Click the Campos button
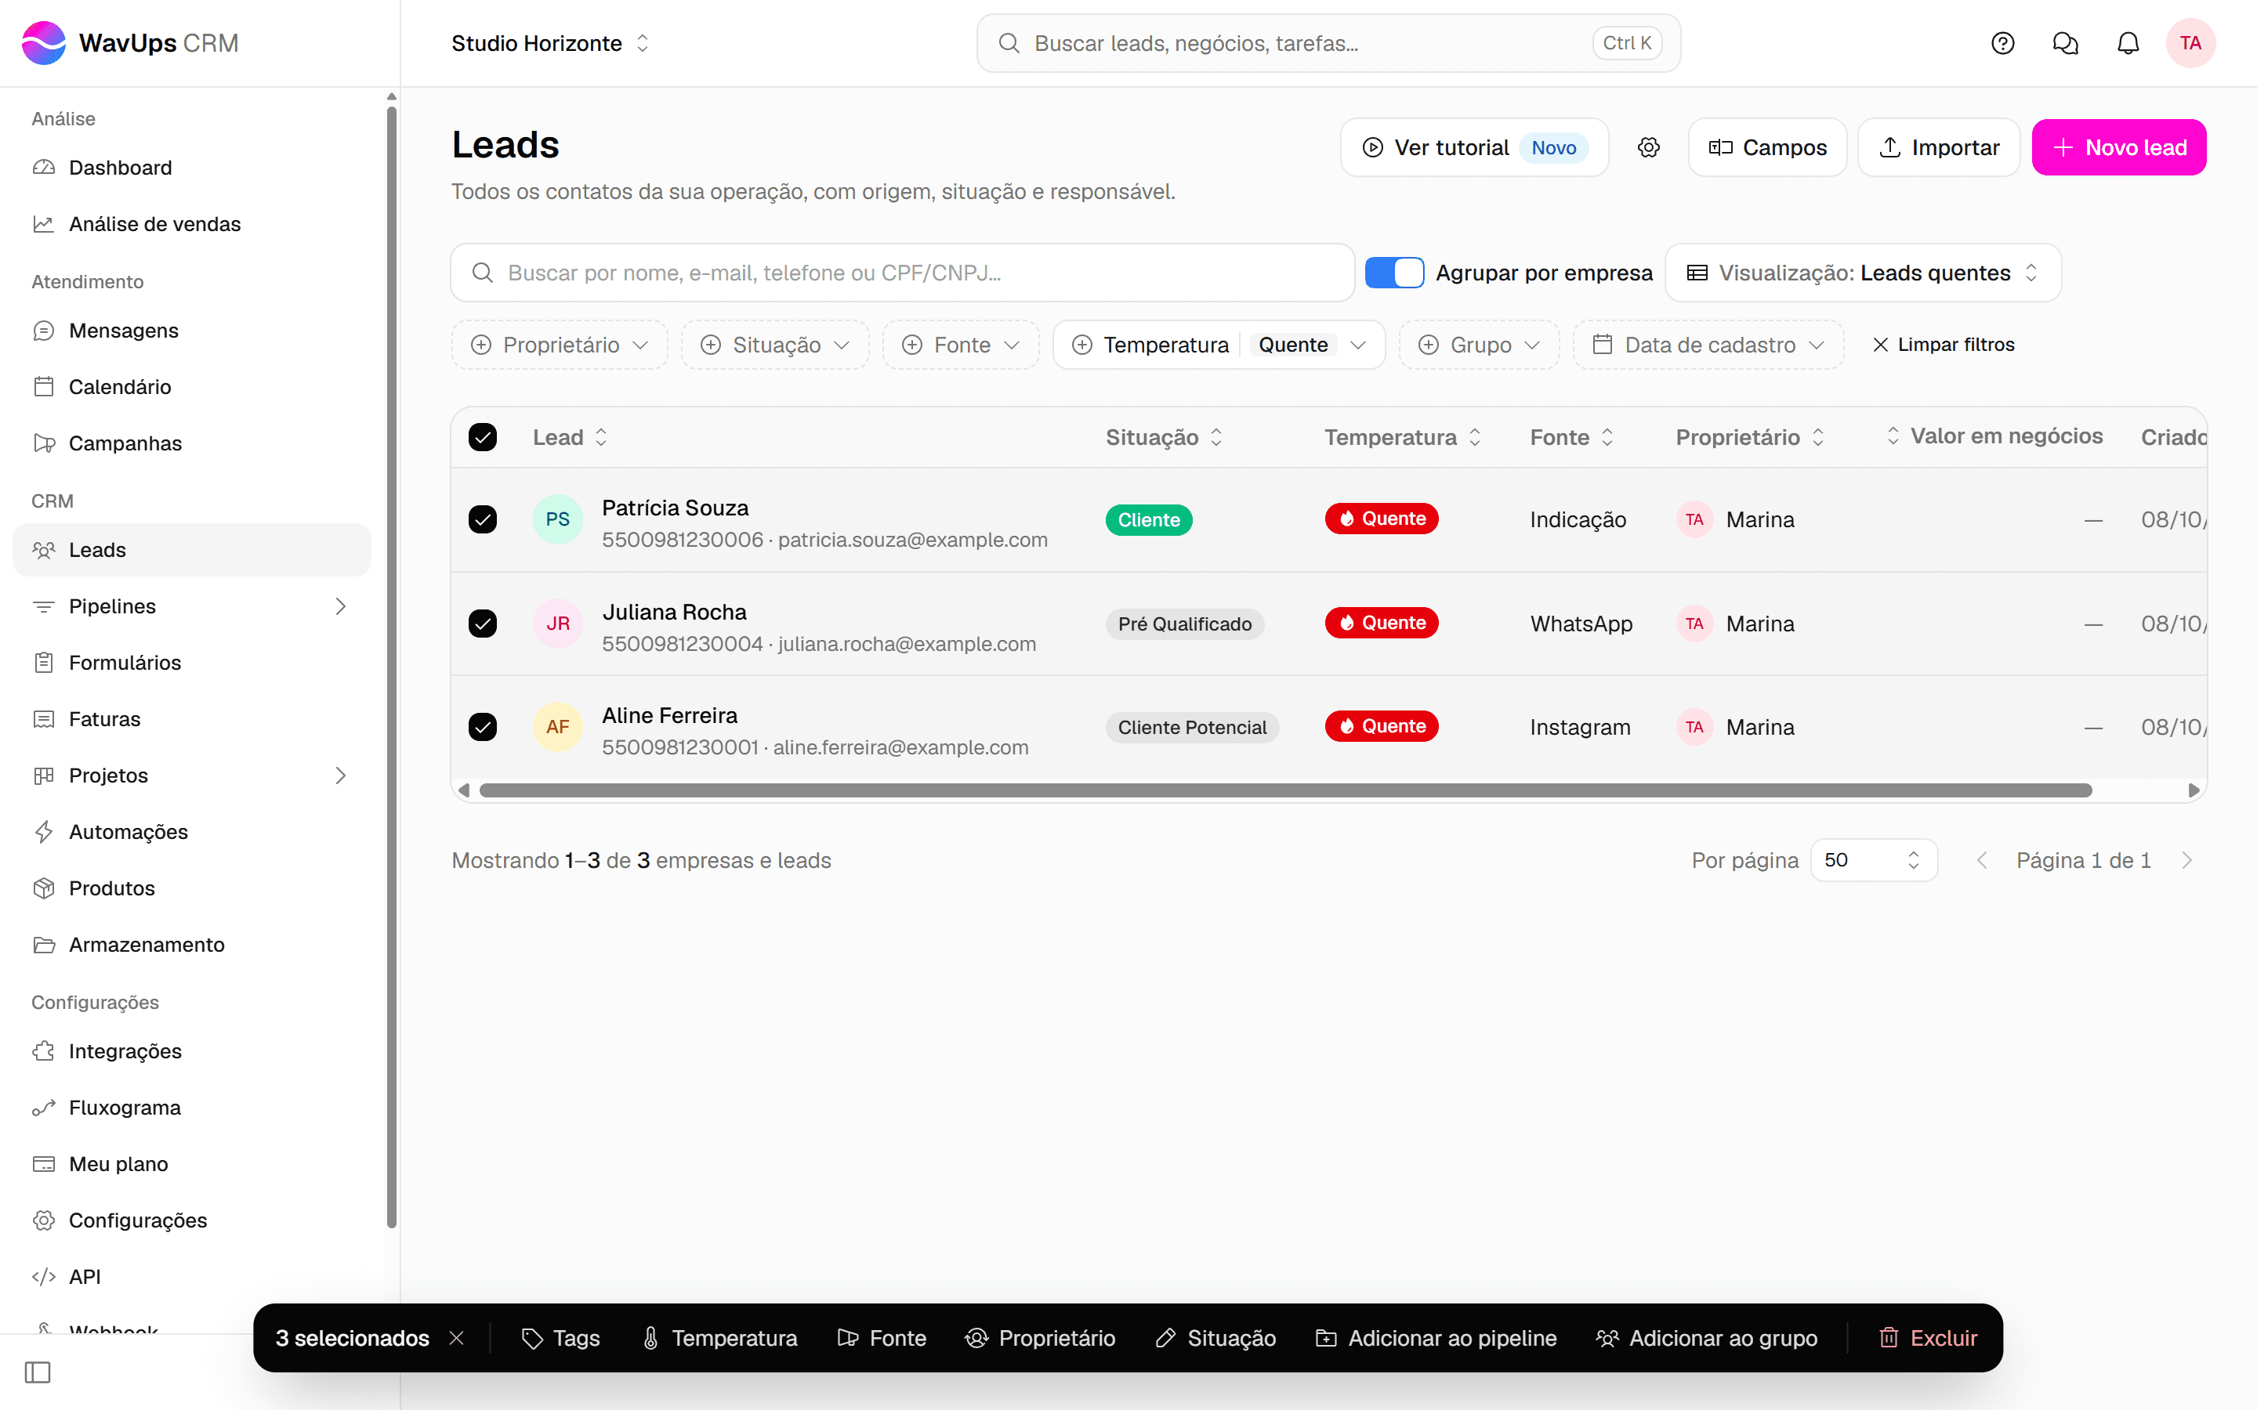Viewport: 2257px width, 1410px height. click(1767, 147)
